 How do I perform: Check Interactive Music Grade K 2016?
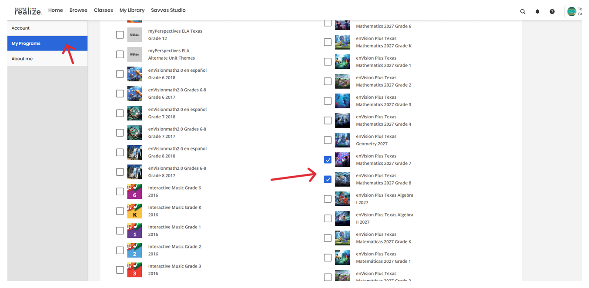tap(120, 211)
